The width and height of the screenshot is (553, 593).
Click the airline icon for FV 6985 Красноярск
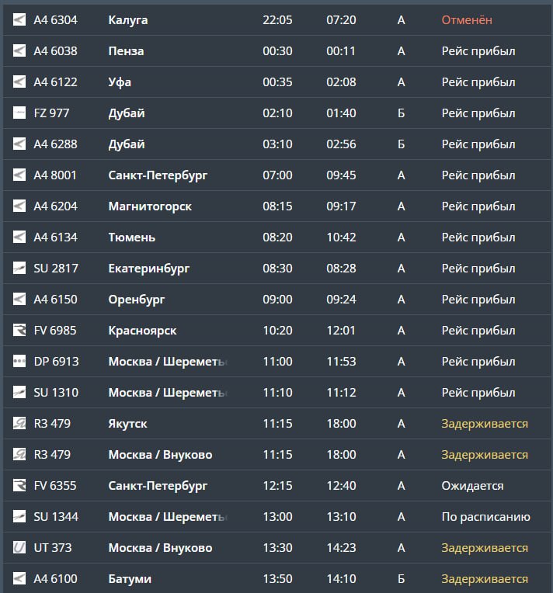[x=19, y=331]
